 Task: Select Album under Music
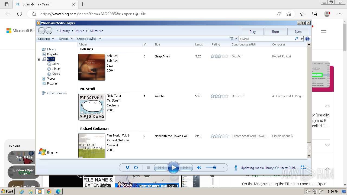tap(56, 69)
